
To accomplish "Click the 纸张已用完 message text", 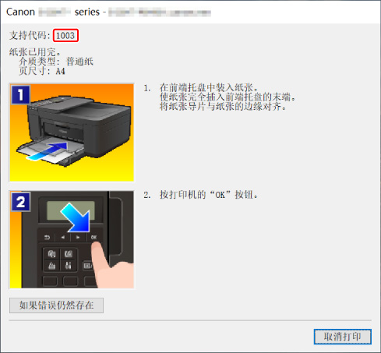I will [x=35, y=52].
